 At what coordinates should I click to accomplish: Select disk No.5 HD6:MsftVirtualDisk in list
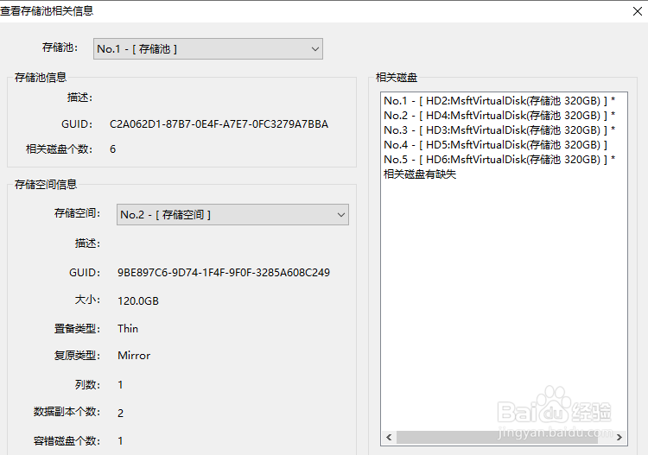click(x=499, y=160)
